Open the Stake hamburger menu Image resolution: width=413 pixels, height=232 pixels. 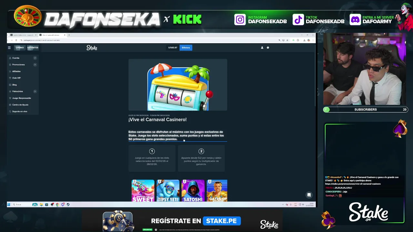click(9, 48)
